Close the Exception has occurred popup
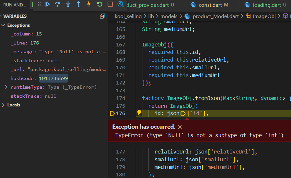Image resolution: width=291 pixels, height=178 pixels. point(180,127)
